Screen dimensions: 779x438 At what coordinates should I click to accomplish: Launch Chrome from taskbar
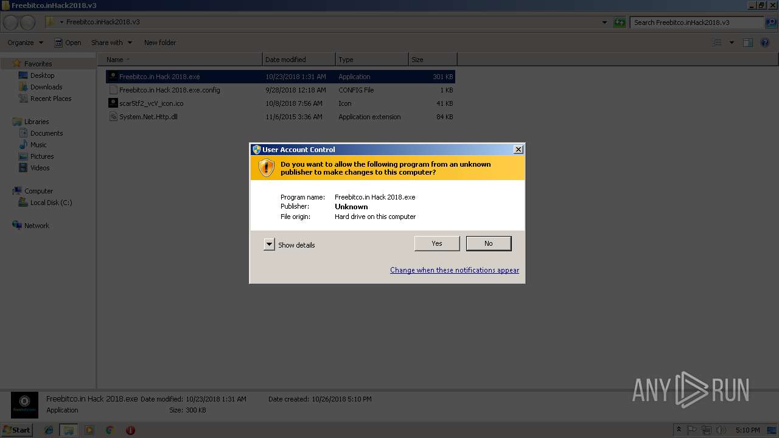(x=110, y=430)
